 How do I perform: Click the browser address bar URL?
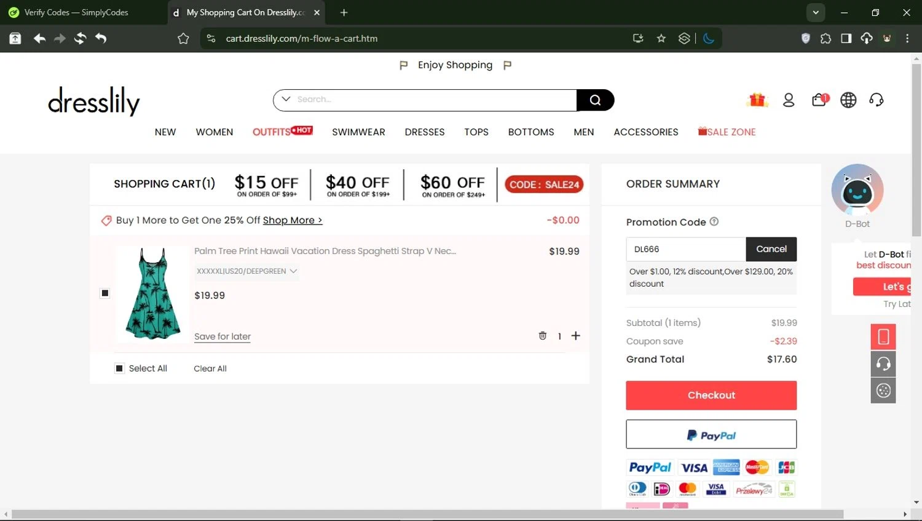(302, 38)
